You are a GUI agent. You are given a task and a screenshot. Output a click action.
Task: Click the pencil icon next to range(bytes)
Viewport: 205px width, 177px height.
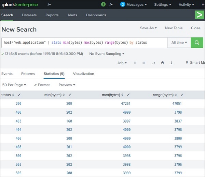click(x=182, y=95)
